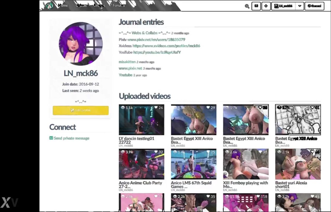Screen dimensions: 331x212
Task: Expand the user account dropdown arrow
Action: (x=299, y=6)
